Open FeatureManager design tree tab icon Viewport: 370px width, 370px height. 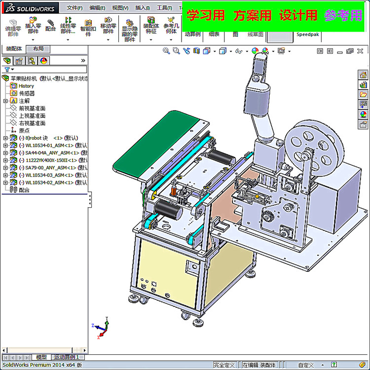7,61
